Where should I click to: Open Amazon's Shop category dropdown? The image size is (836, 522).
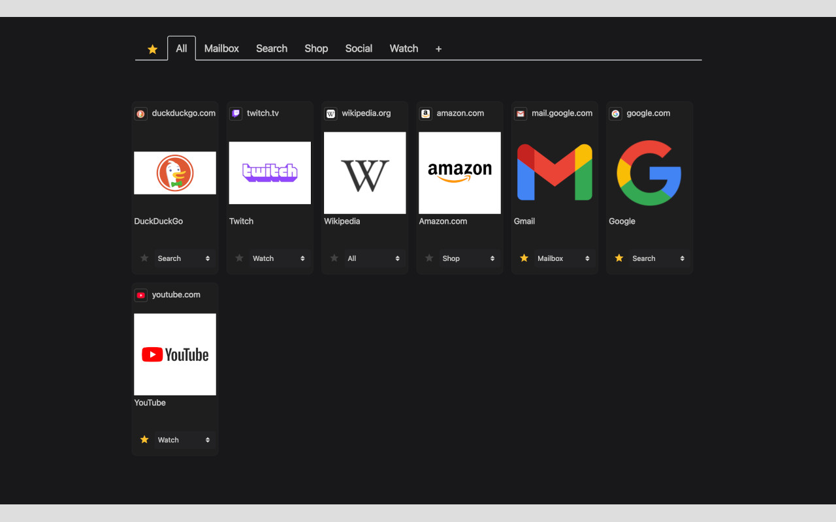[469, 258]
